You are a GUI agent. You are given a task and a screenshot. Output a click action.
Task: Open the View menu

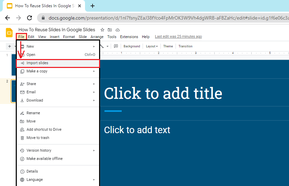tap(42, 37)
